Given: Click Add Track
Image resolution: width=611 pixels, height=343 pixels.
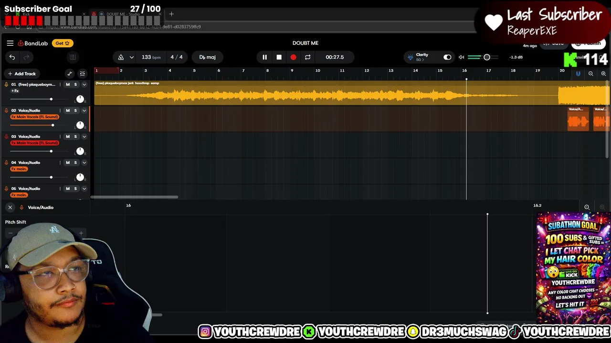Looking at the screenshot, I should click(21, 74).
